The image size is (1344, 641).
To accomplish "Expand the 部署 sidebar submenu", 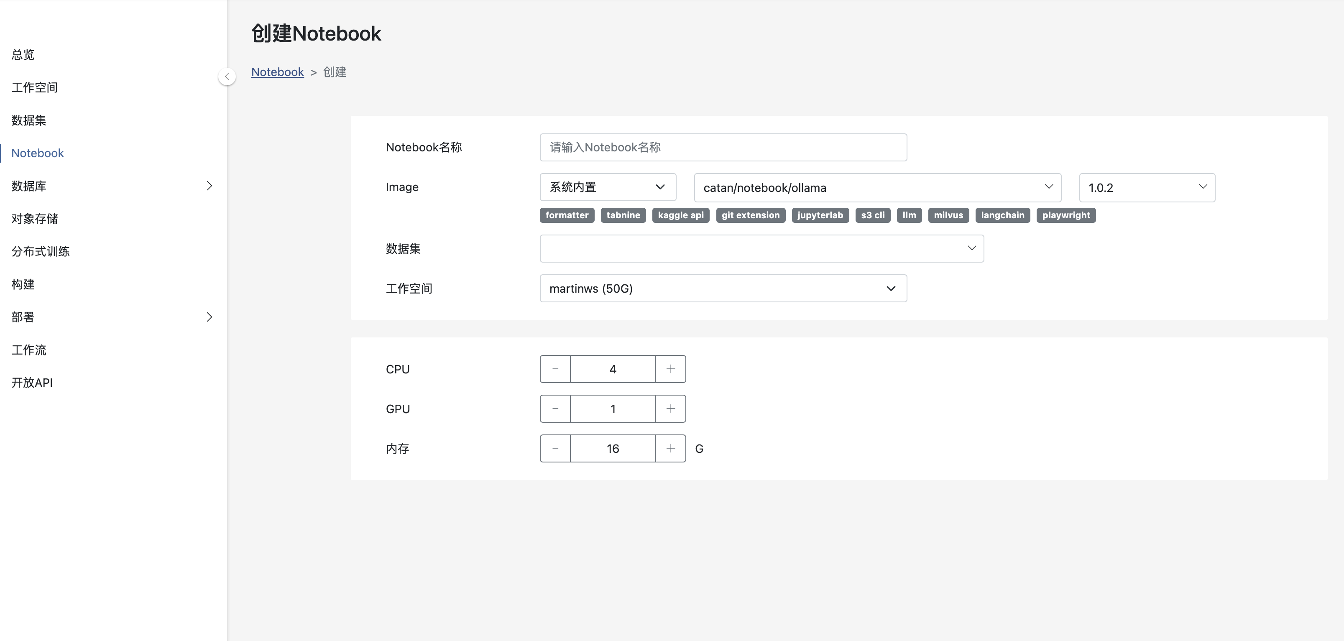I will click(x=209, y=317).
